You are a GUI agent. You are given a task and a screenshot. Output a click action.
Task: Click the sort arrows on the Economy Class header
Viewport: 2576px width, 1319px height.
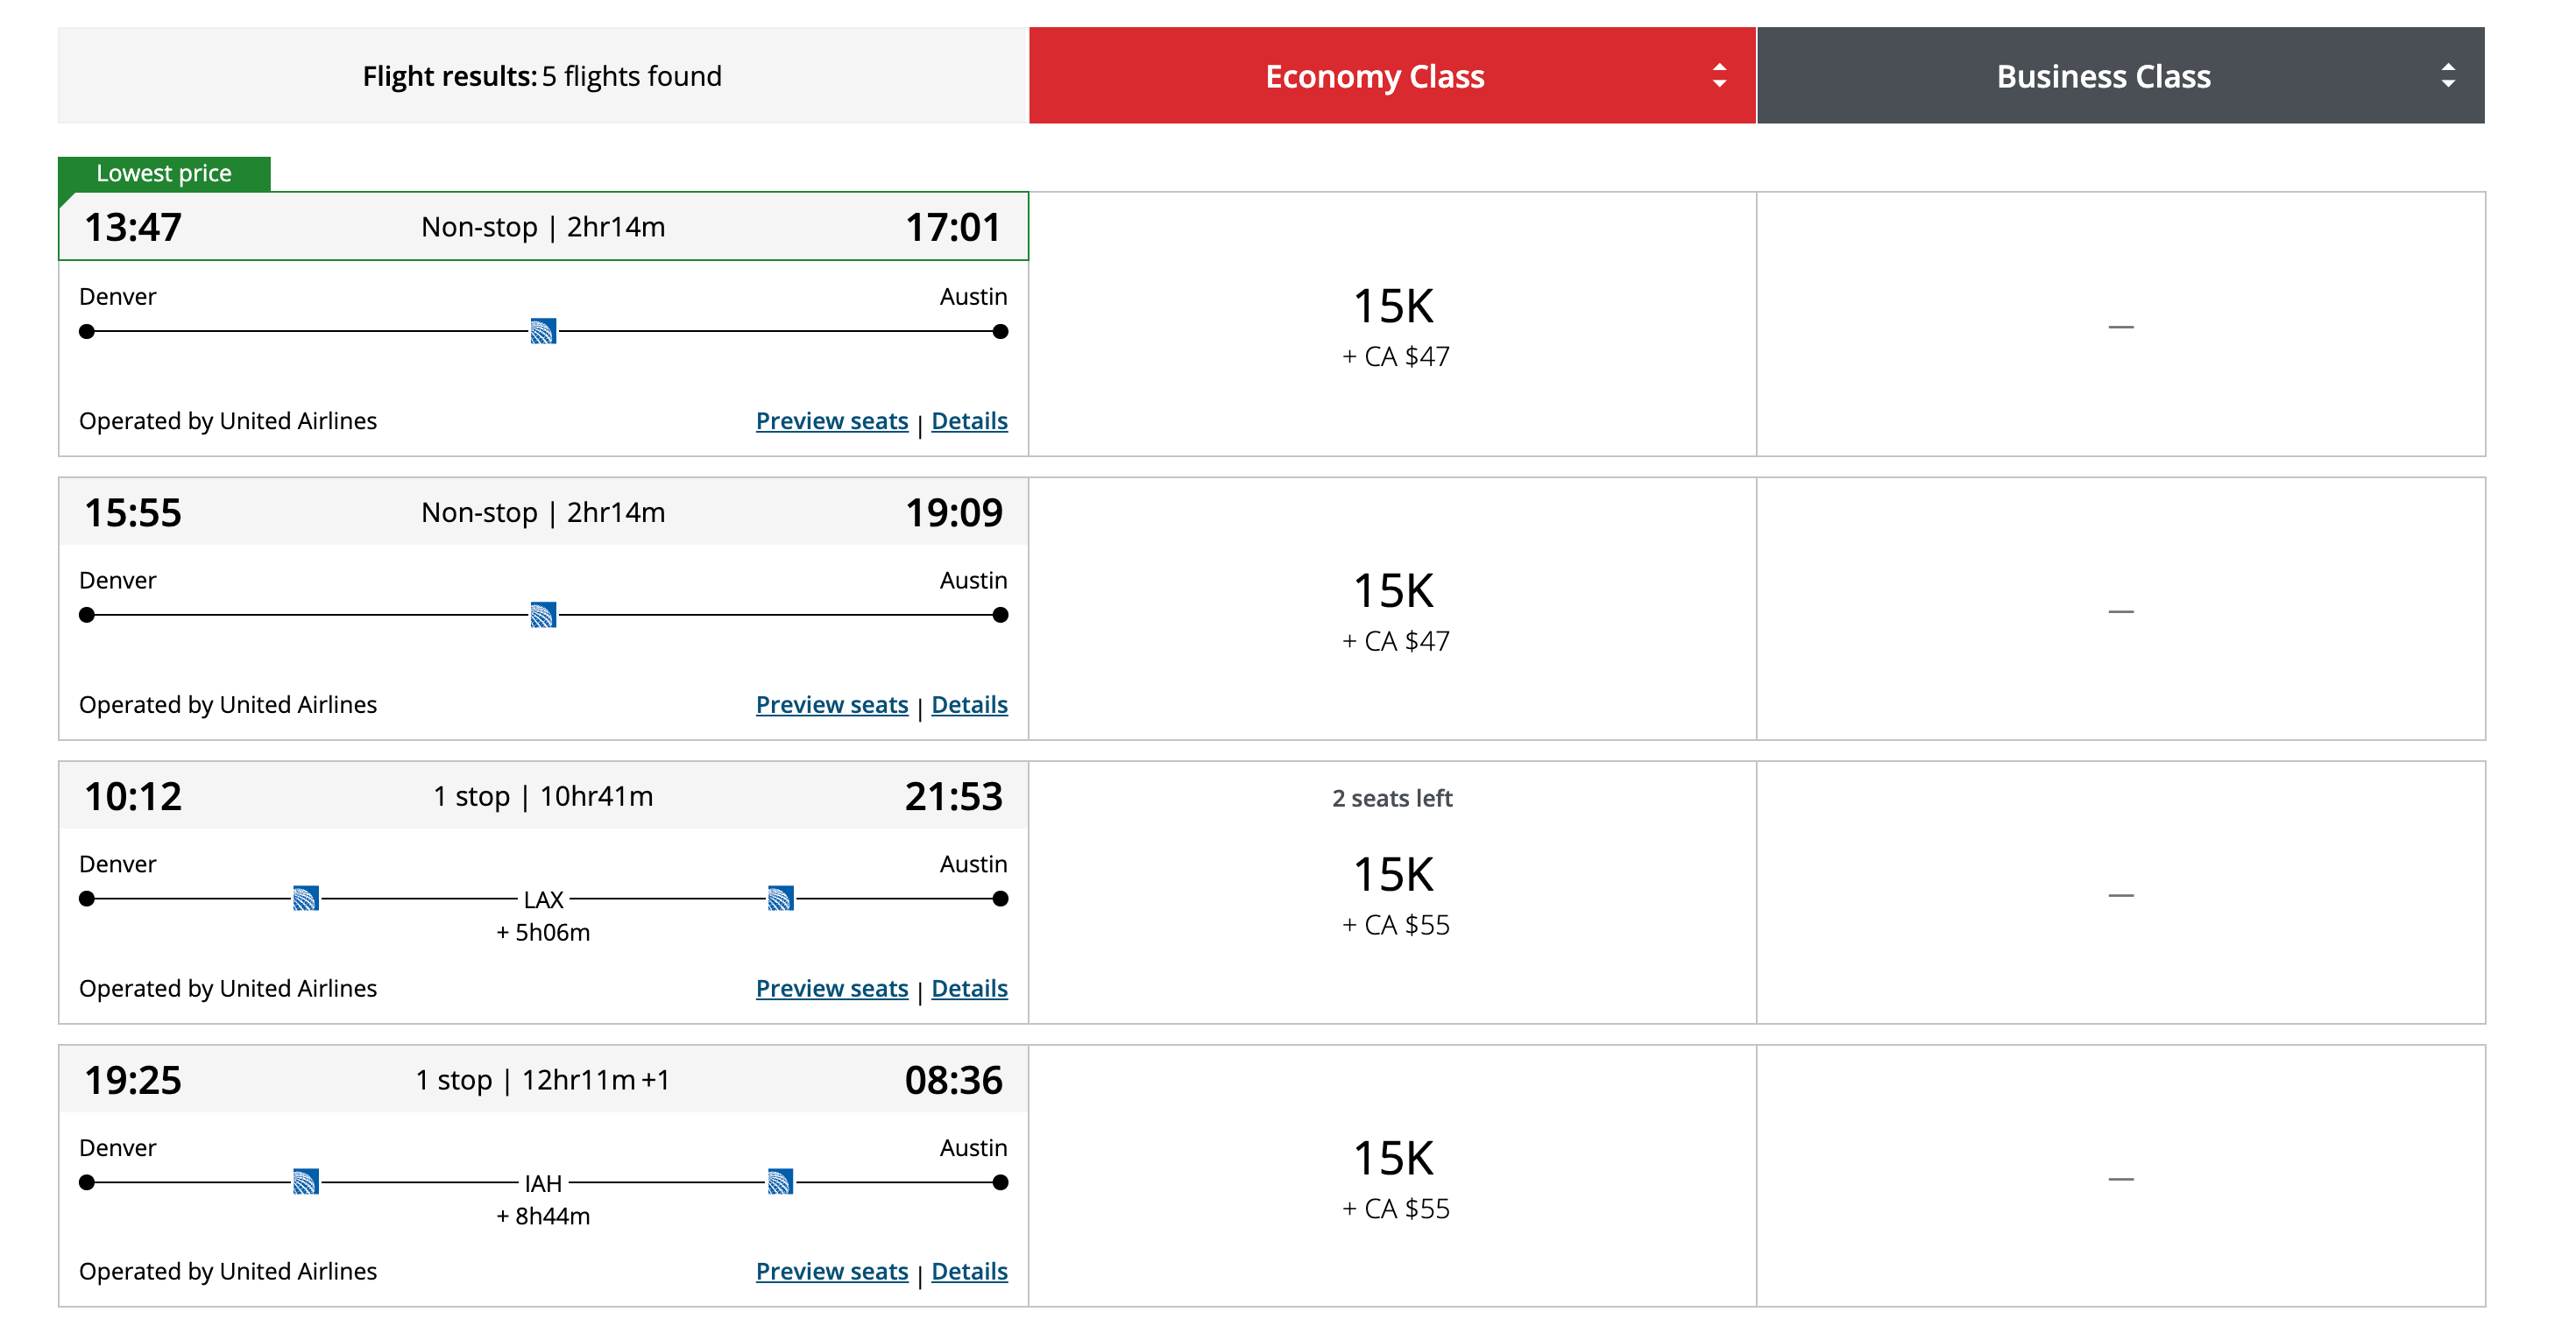click(x=1719, y=75)
